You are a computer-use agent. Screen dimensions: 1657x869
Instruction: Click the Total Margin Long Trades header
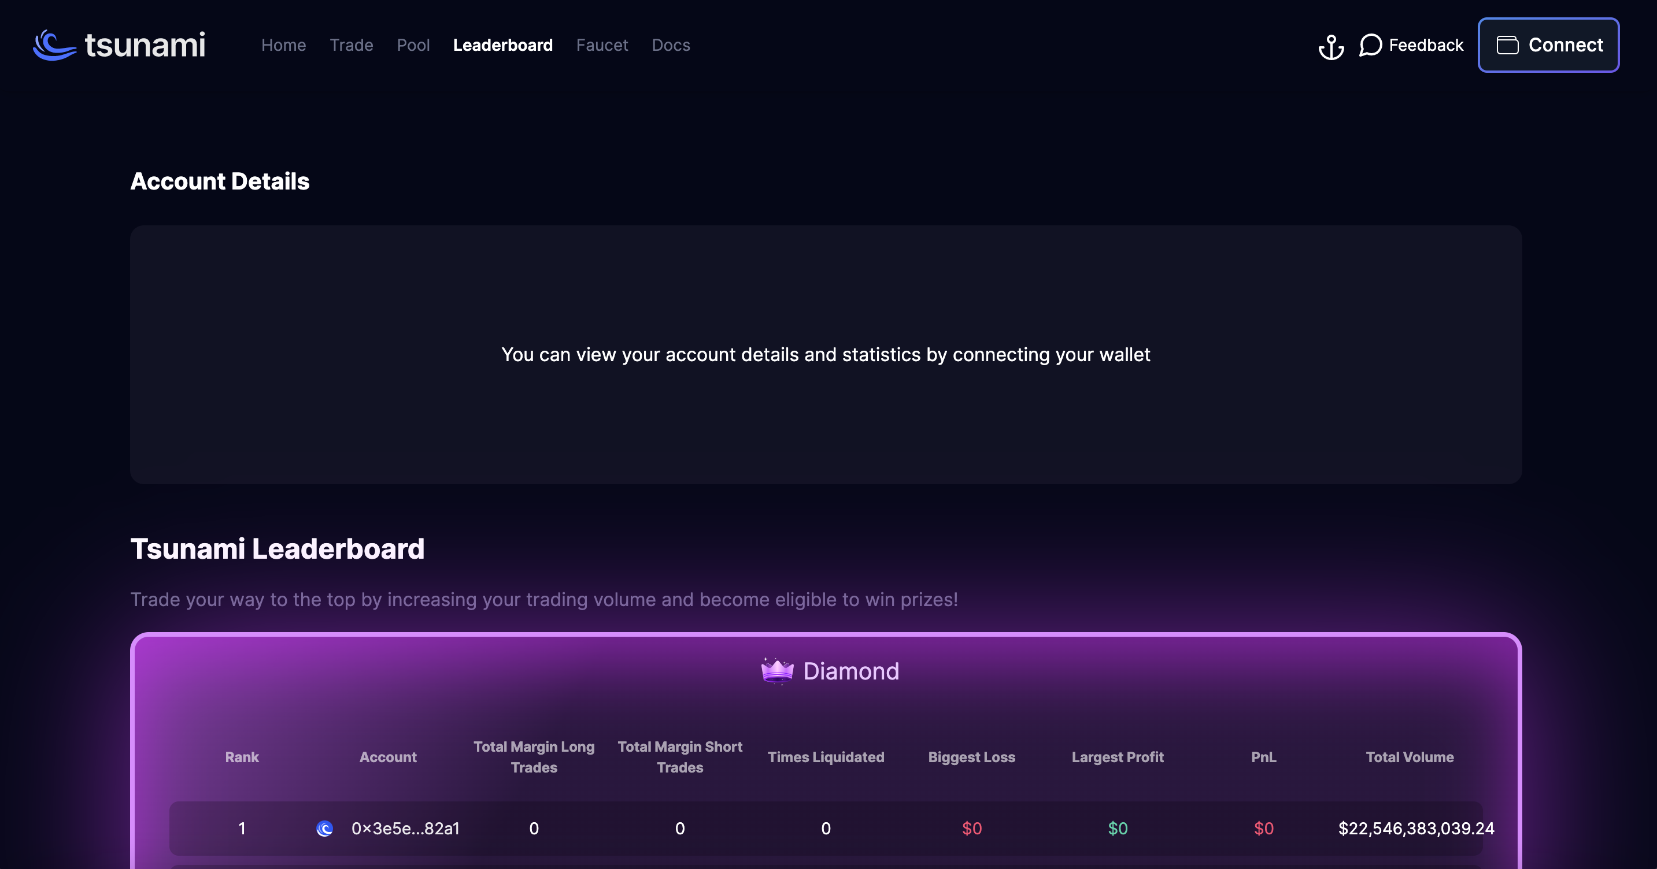(534, 757)
